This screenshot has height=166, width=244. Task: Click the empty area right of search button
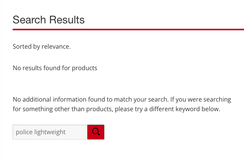coord(171,132)
